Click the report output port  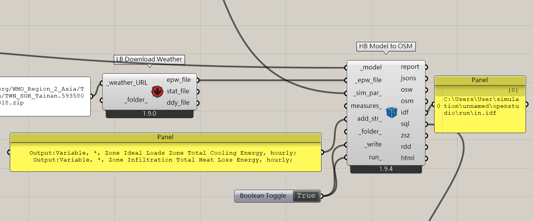(x=410, y=67)
